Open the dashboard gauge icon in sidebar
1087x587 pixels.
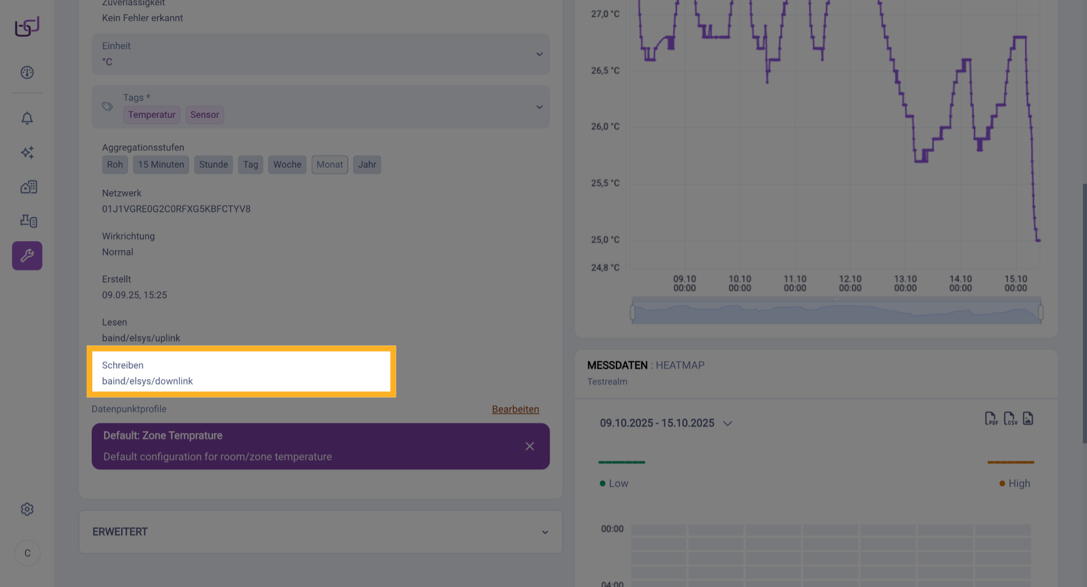click(x=27, y=72)
